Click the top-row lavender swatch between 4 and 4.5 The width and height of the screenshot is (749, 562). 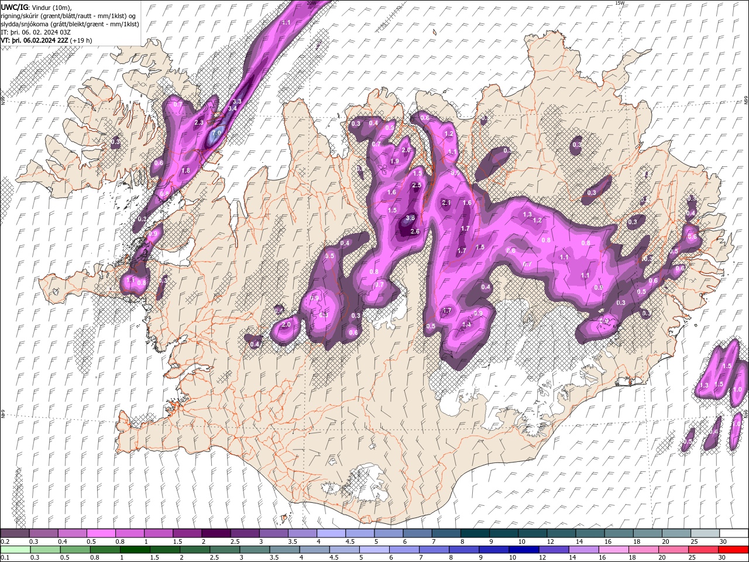pos(331,533)
